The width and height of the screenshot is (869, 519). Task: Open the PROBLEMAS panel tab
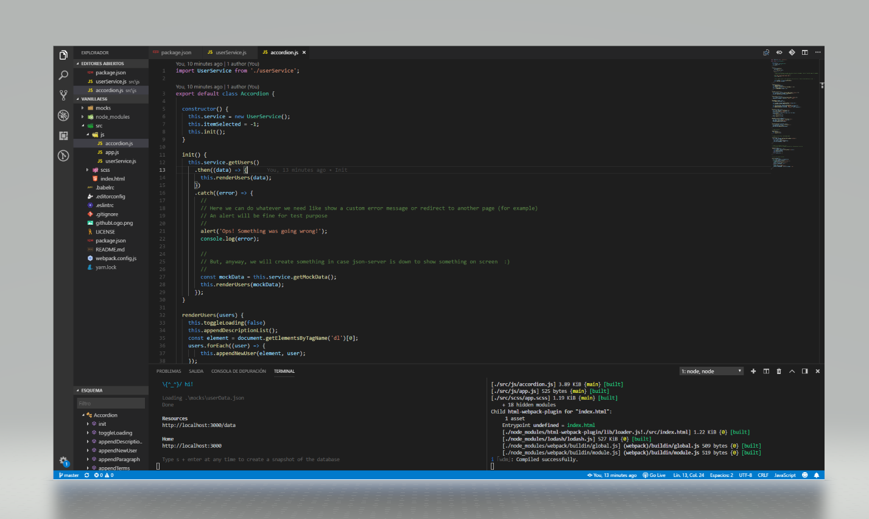click(x=169, y=371)
